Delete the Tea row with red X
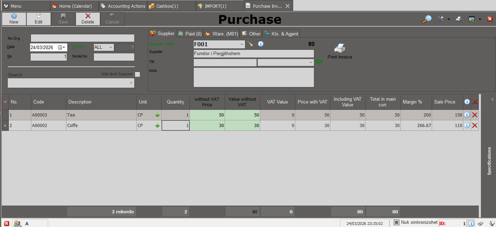The height and width of the screenshot is (227, 496). (x=475, y=115)
